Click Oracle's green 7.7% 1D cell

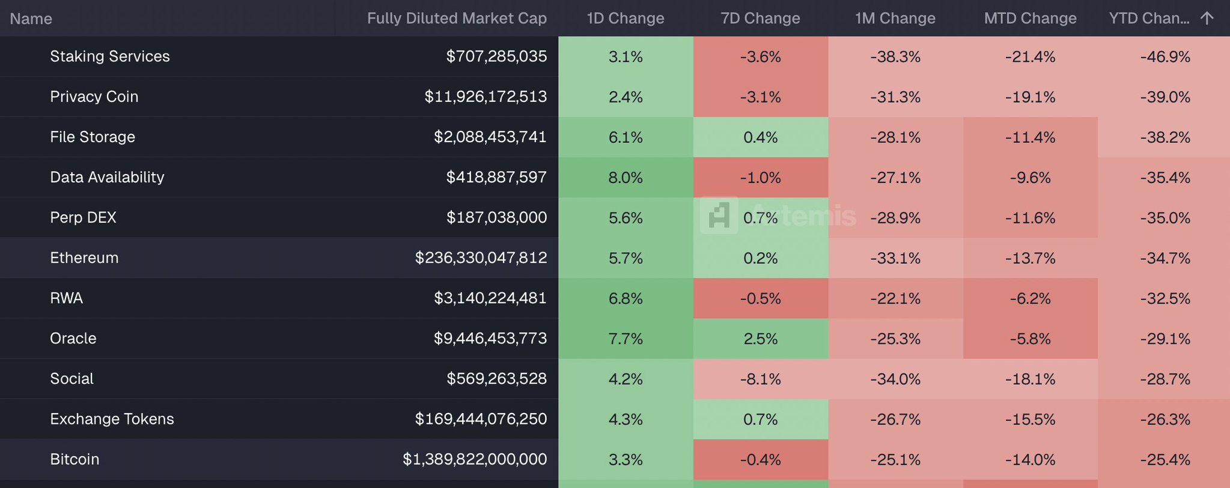[x=626, y=339]
